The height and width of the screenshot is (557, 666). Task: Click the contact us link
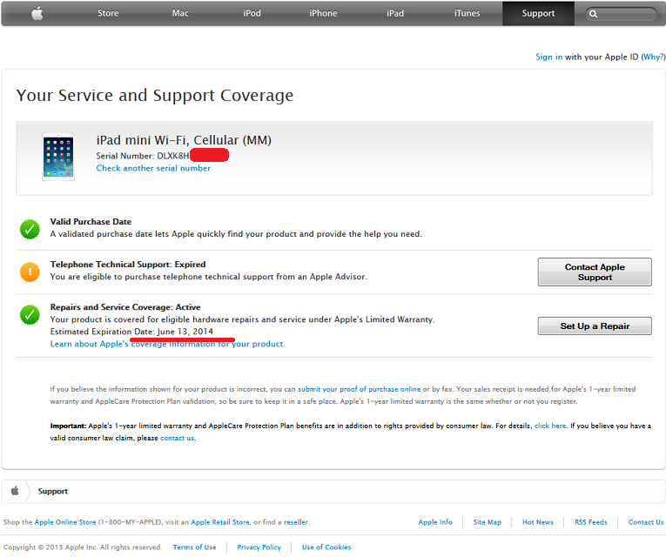pos(177,438)
